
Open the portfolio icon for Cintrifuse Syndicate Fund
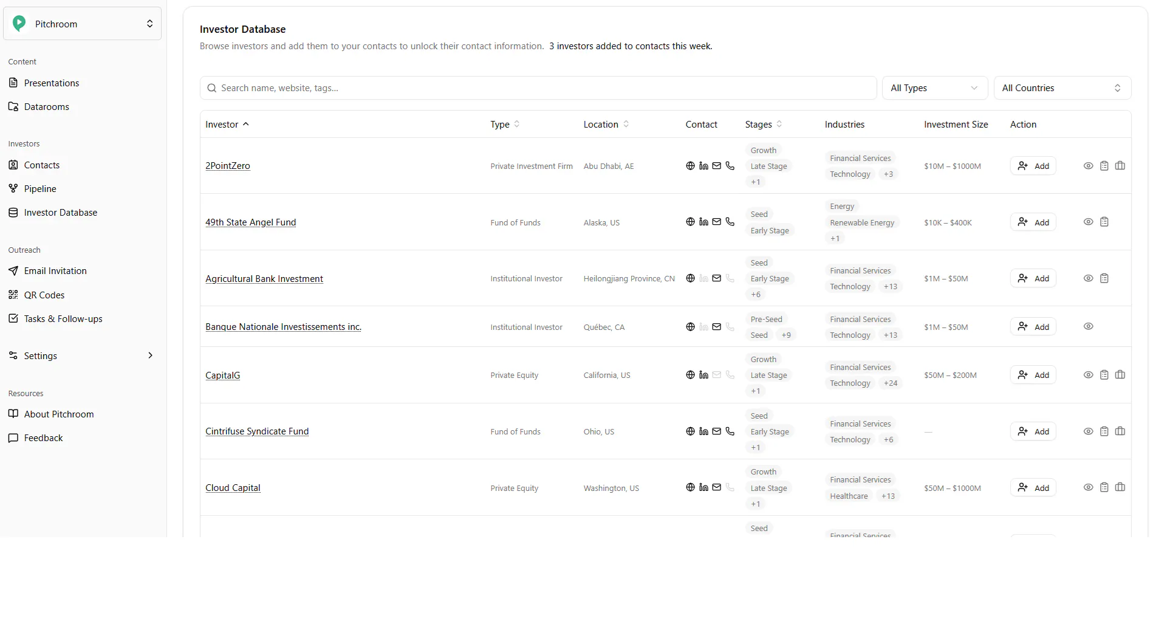(1120, 431)
